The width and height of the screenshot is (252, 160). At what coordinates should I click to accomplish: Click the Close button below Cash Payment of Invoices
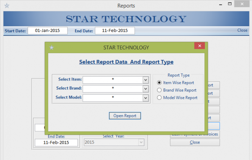tap(195, 142)
